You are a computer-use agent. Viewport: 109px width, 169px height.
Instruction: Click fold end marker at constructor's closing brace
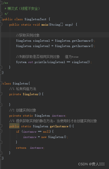pos(1,104)
